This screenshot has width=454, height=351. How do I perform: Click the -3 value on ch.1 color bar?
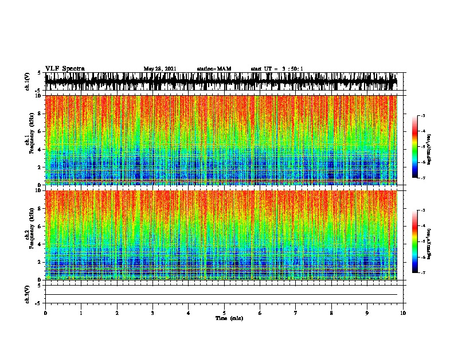pos(423,115)
